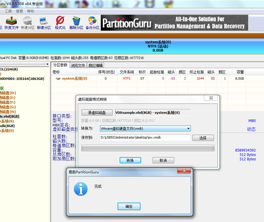Open the 查看 menu
Viewport: 264px width, 222px height.
coord(19,11)
